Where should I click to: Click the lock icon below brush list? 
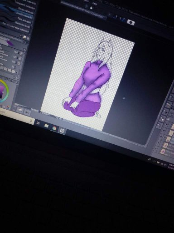coord(29,38)
